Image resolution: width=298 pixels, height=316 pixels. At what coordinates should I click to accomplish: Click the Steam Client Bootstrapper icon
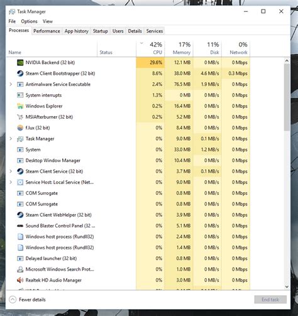(x=20, y=74)
